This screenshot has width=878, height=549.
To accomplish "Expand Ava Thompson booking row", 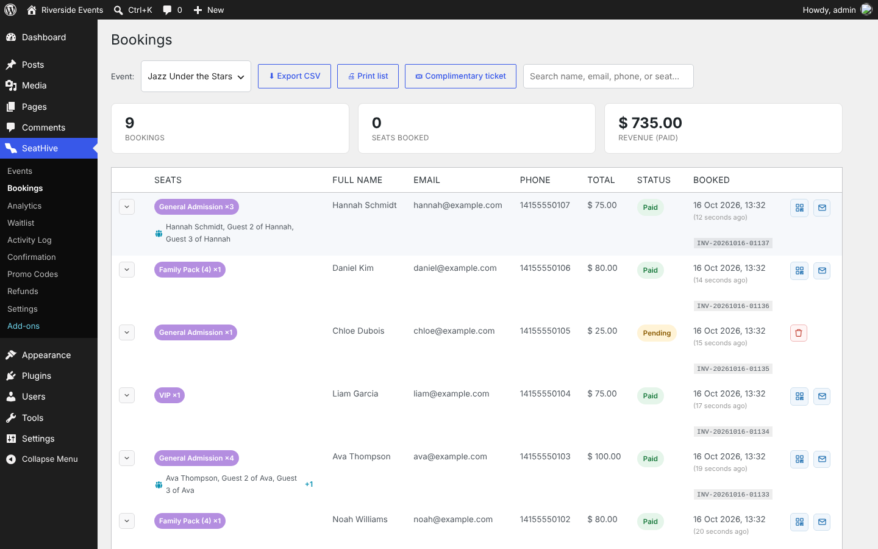I will (127, 458).
